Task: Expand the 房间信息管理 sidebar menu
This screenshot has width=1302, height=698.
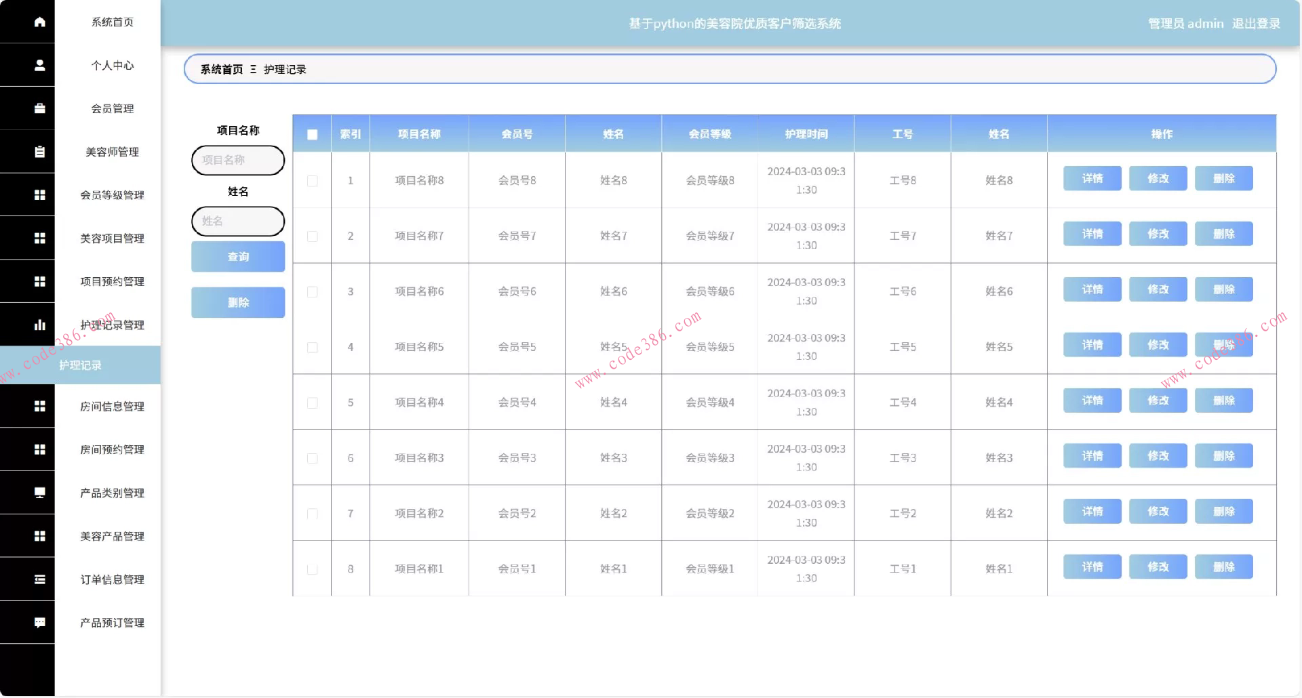Action: click(112, 407)
